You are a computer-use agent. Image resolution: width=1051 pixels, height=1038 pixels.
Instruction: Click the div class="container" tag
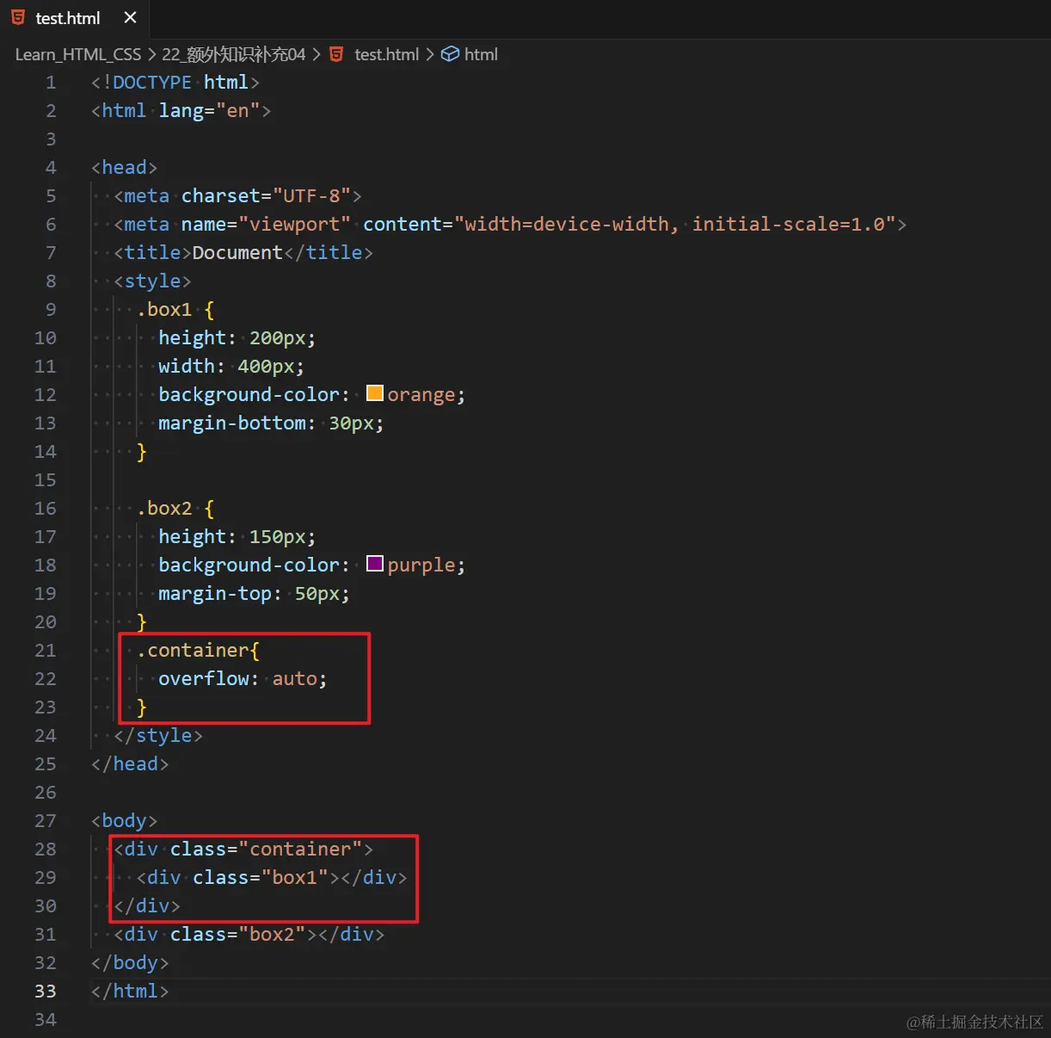click(x=243, y=850)
